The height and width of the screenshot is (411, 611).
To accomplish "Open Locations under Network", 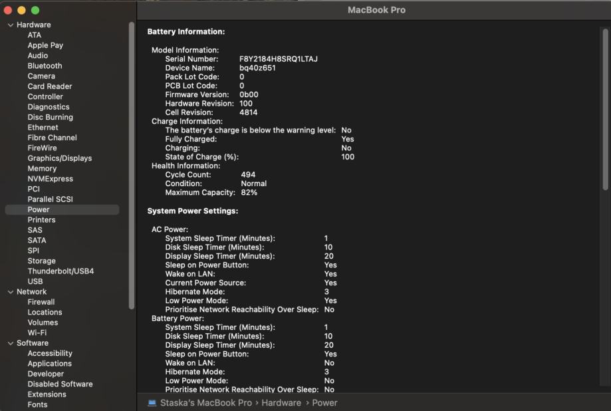I will (45, 313).
